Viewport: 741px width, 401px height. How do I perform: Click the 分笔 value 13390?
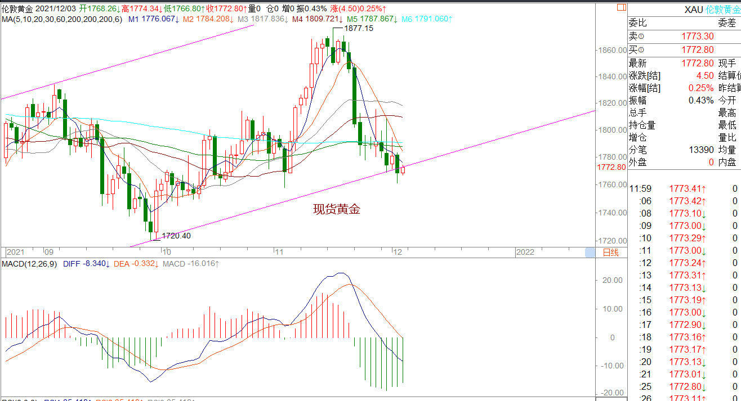click(701, 150)
